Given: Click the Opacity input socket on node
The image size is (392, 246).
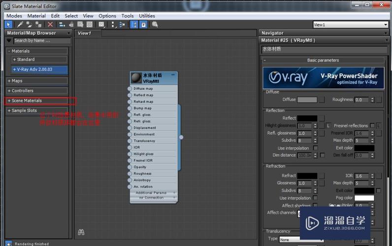Looking at the screenshot, I should [130, 167].
